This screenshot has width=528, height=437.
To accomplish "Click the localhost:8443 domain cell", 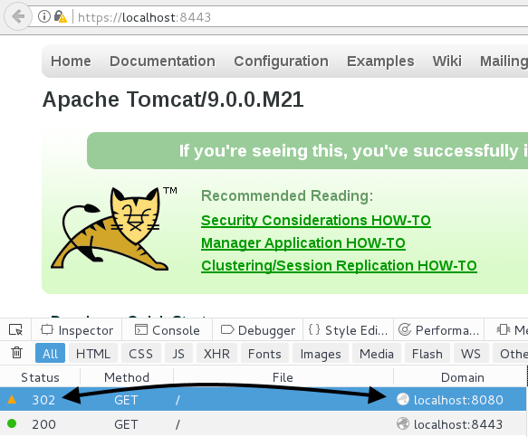I will click(458, 424).
